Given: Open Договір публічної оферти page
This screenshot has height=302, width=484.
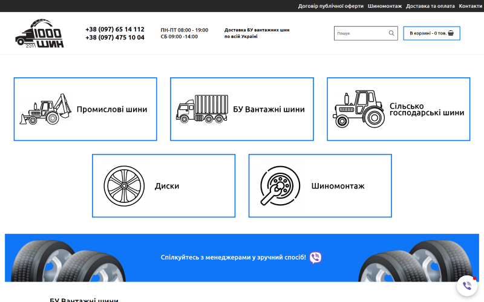Looking at the screenshot, I should coord(330,6).
